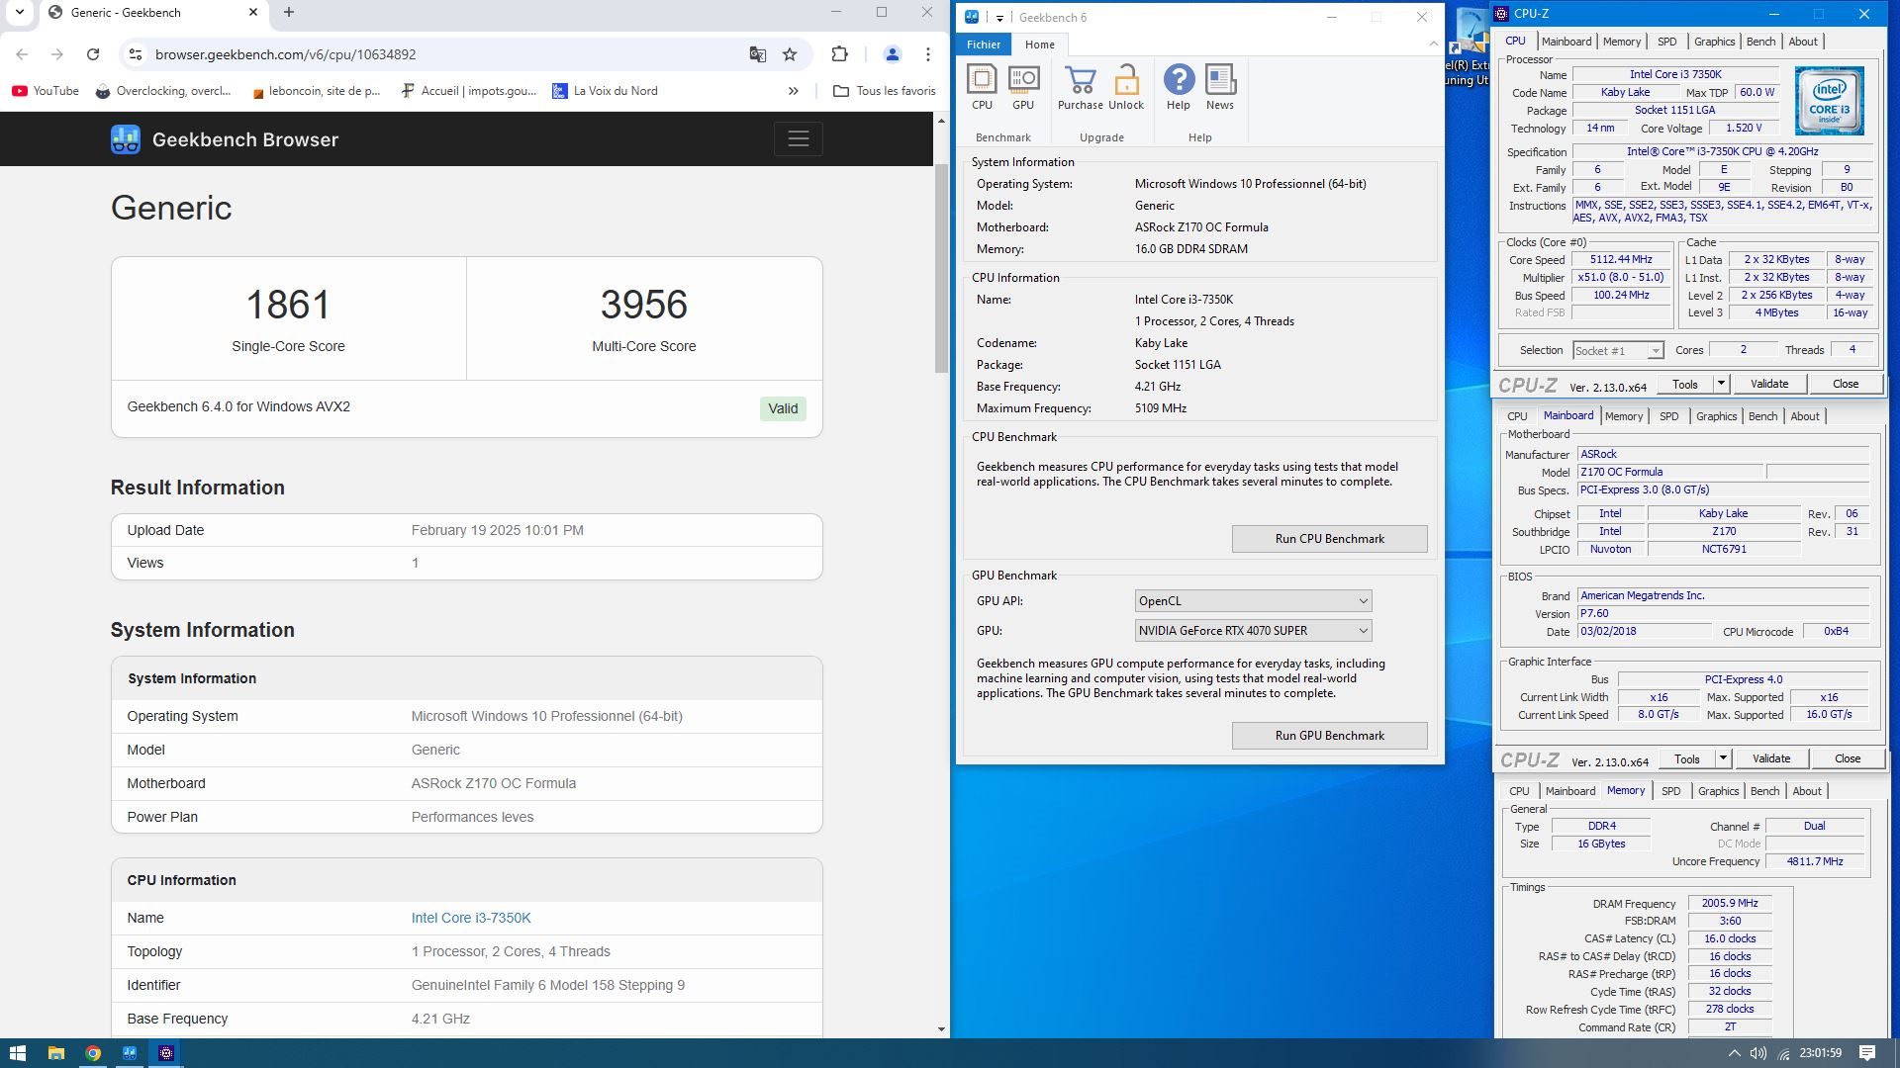Open Geekbench quick access toolbar dropdown
The height and width of the screenshot is (1068, 1900).
click(x=999, y=18)
